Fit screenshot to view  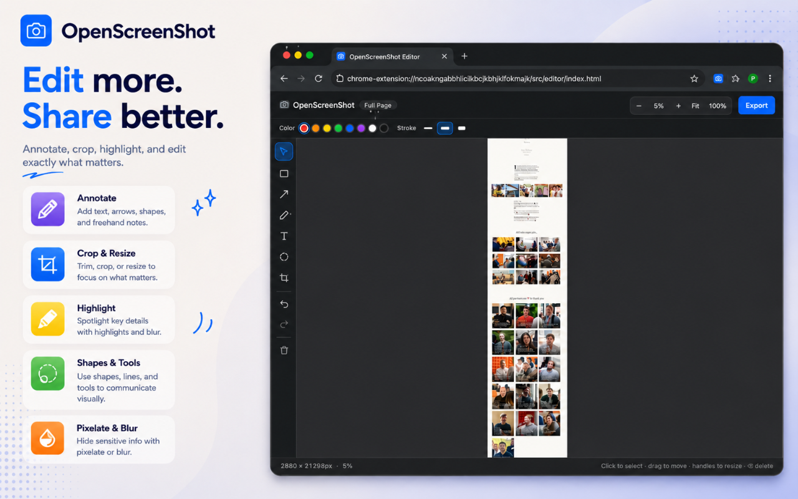pos(695,106)
